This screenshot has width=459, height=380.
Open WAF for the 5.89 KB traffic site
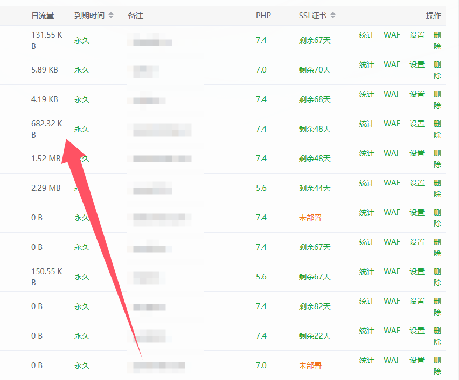point(392,64)
